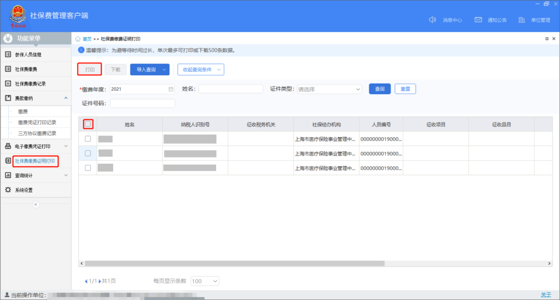Image resolution: width=560 pixels, height=300 pixels.
Task: Open the 每页显示条数 dropdown
Action: coord(205,281)
